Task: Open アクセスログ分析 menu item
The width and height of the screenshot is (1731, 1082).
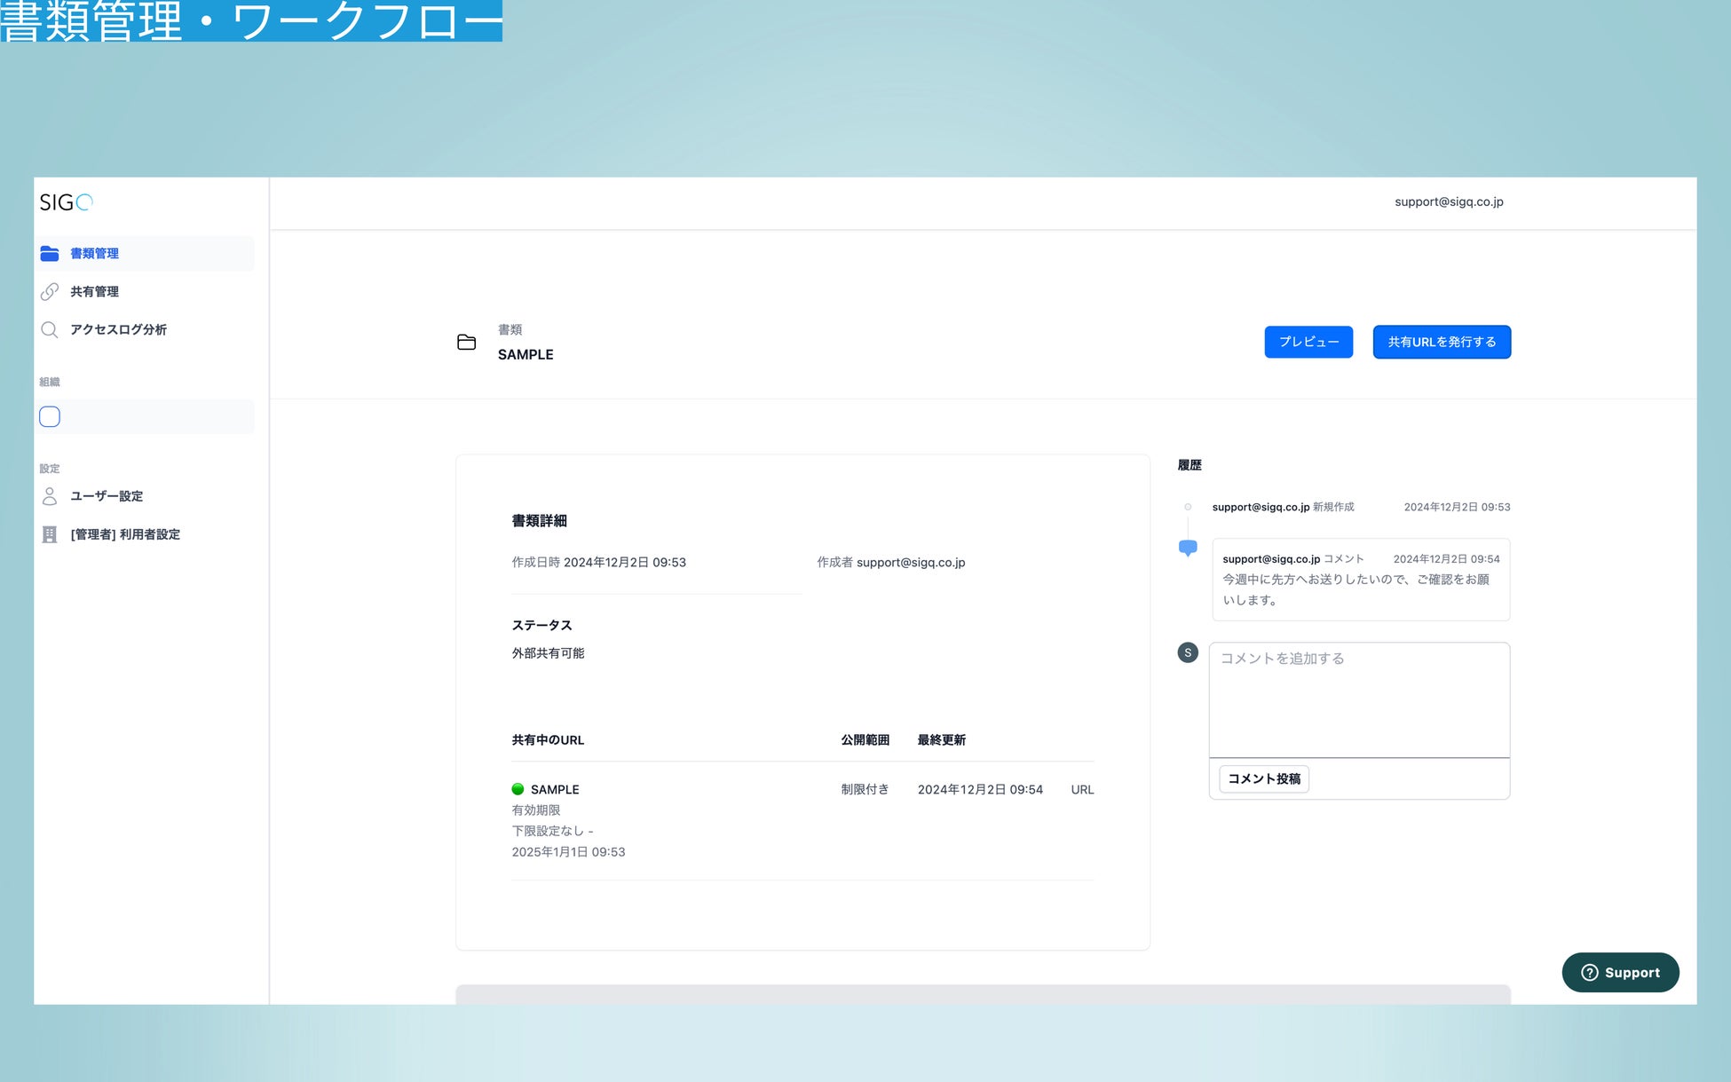Action: [x=118, y=330]
